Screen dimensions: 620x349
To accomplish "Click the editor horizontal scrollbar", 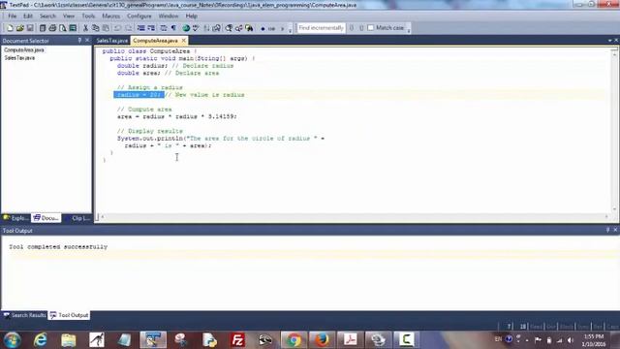I will click(x=355, y=217).
